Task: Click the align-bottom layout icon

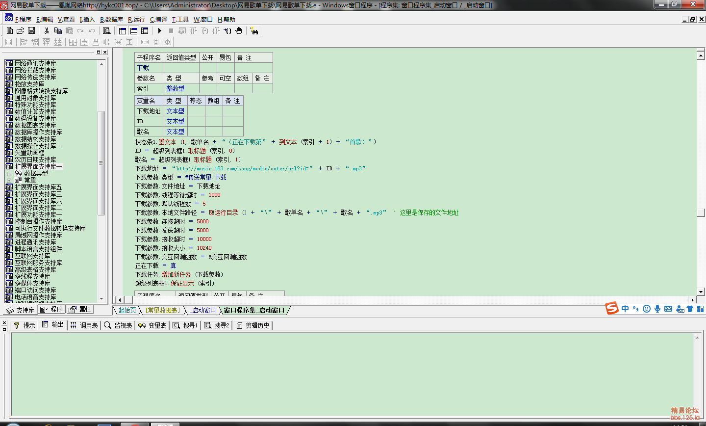Action: 58,42
